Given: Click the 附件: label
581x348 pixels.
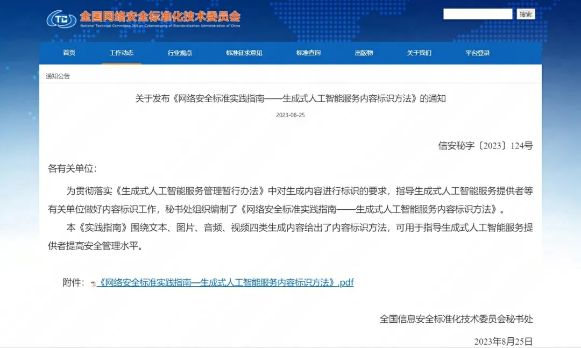Looking at the screenshot, I should click(73, 283).
